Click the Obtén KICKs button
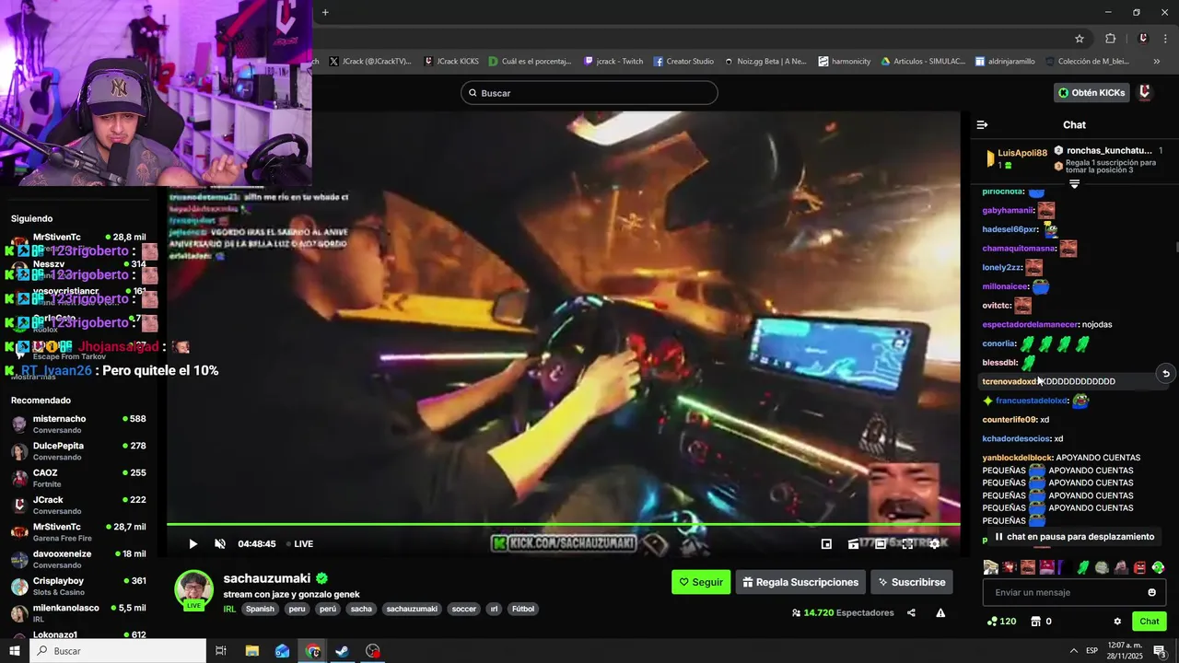The image size is (1179, 663). coord(1091,93)
